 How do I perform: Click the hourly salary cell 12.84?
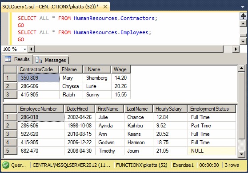170,117
